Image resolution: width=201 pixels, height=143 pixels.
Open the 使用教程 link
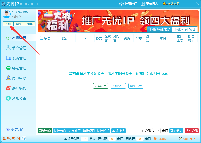(131, 4)
